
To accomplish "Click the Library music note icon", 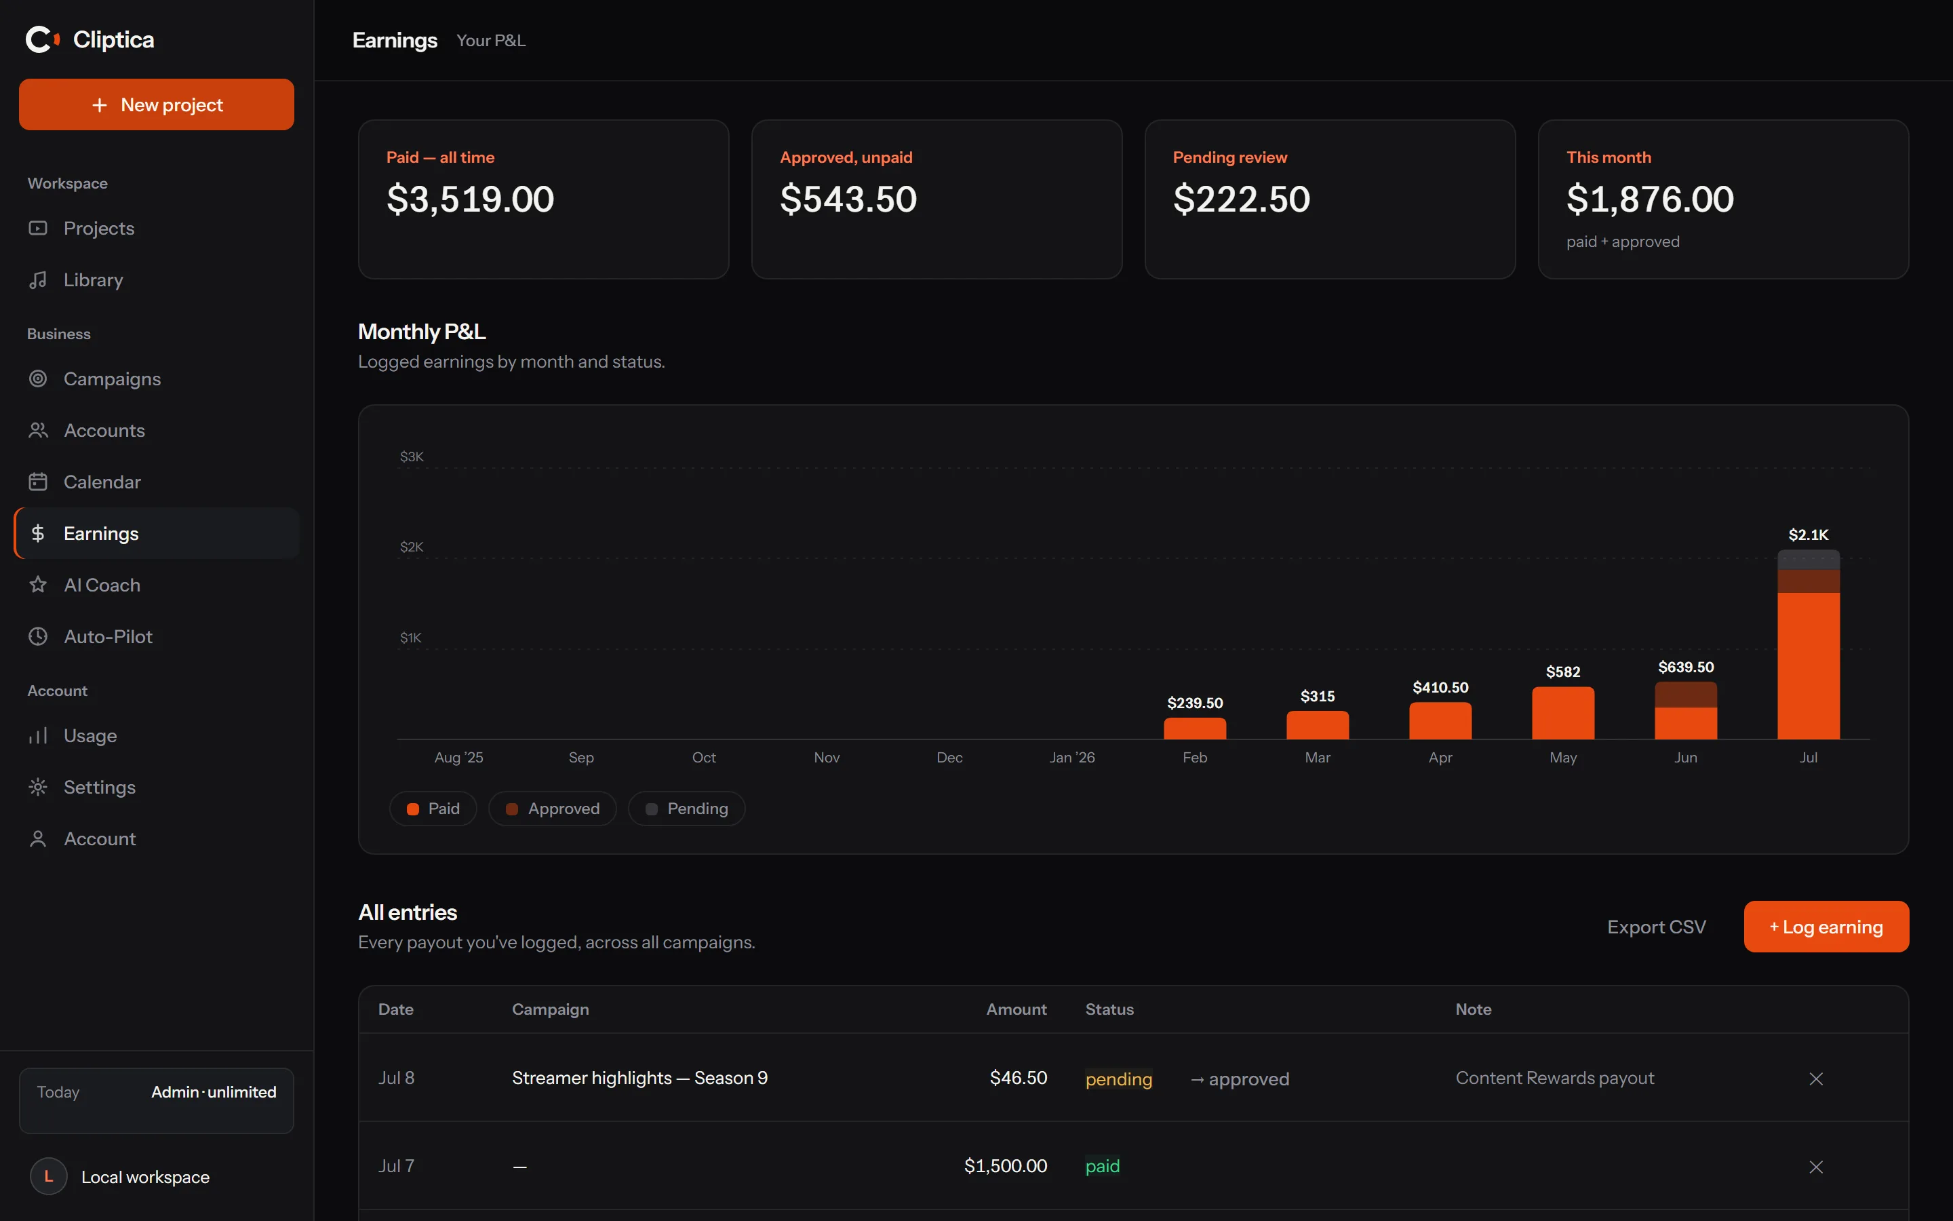I will tap(38, 280).
